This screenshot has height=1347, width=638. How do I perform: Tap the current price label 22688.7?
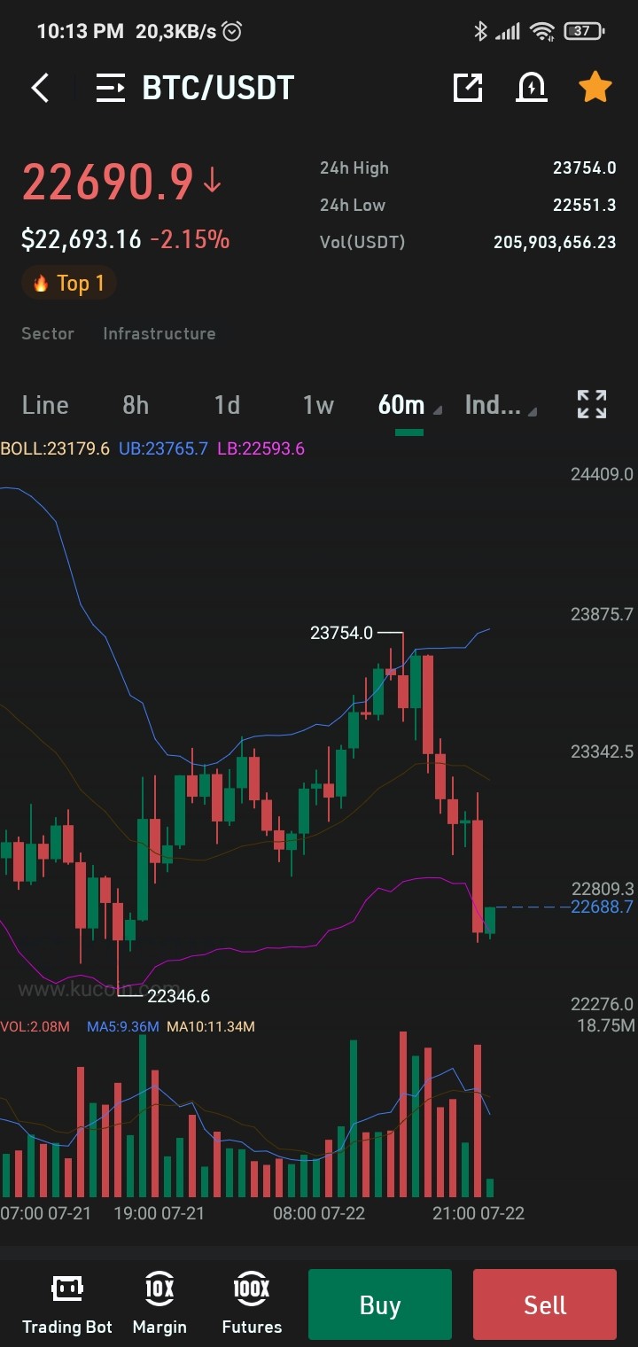pos(603,907)
